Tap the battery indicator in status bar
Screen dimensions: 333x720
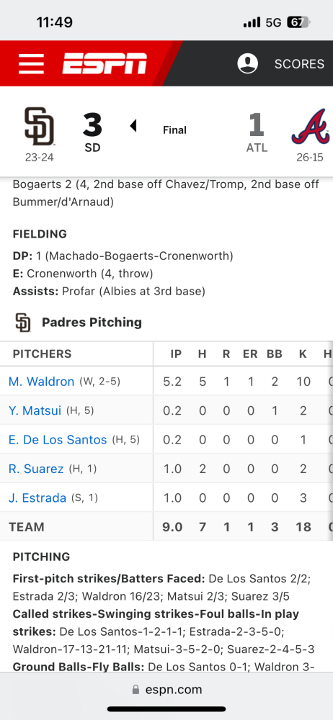point(299,22)
